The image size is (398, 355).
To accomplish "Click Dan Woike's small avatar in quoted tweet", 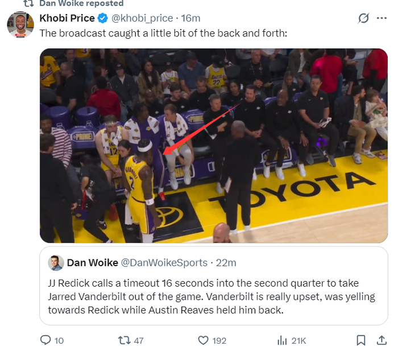I will 55,262.
